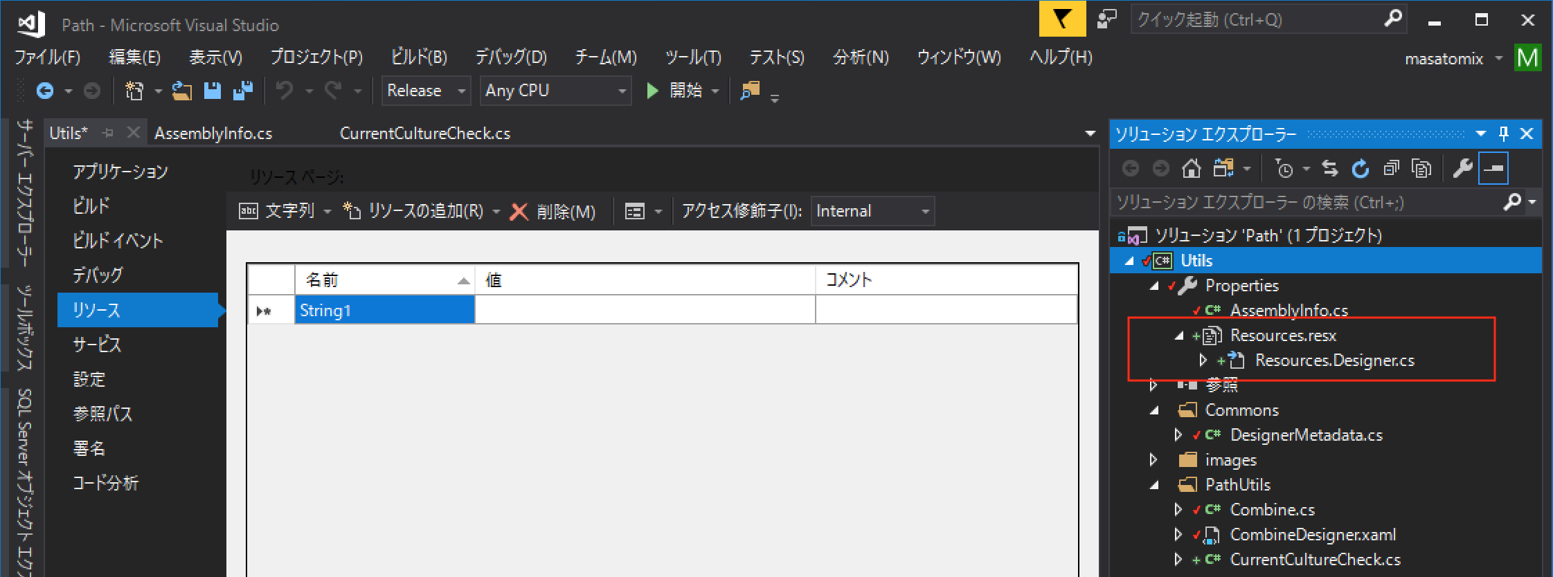This screenshot has width=1553, height=577.
Task: Click the New Project toolbar icon
Action: (134, 91)
